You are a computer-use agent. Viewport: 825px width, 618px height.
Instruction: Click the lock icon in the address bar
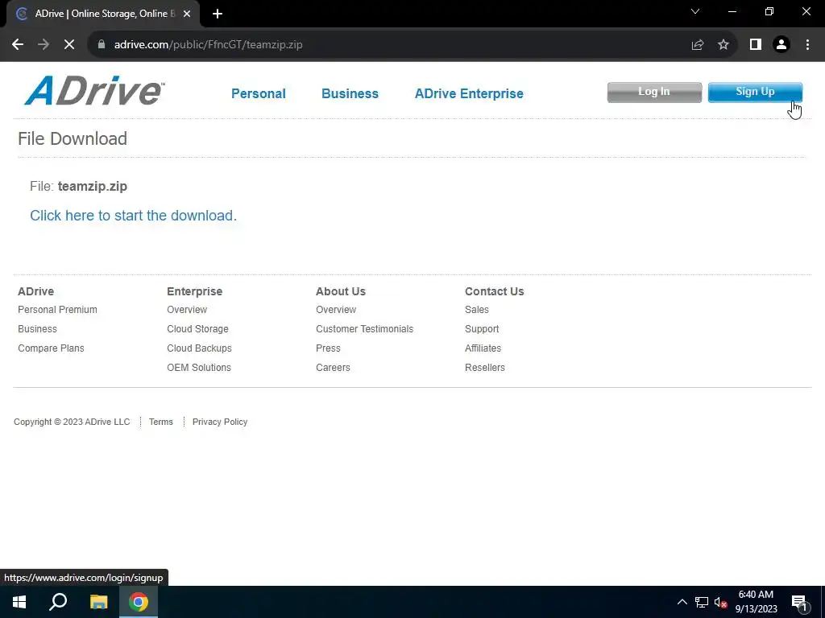102,44
